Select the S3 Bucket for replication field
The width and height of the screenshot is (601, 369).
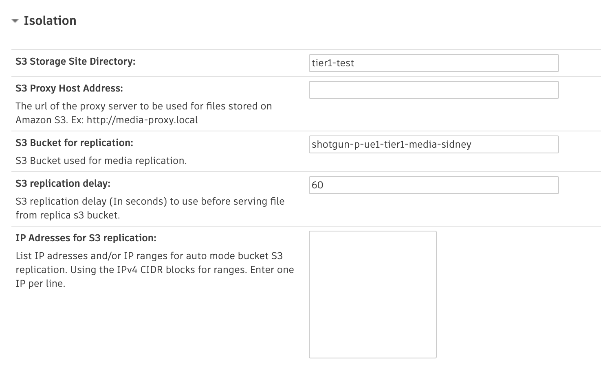pyautogui.click(x=434, y=144)
